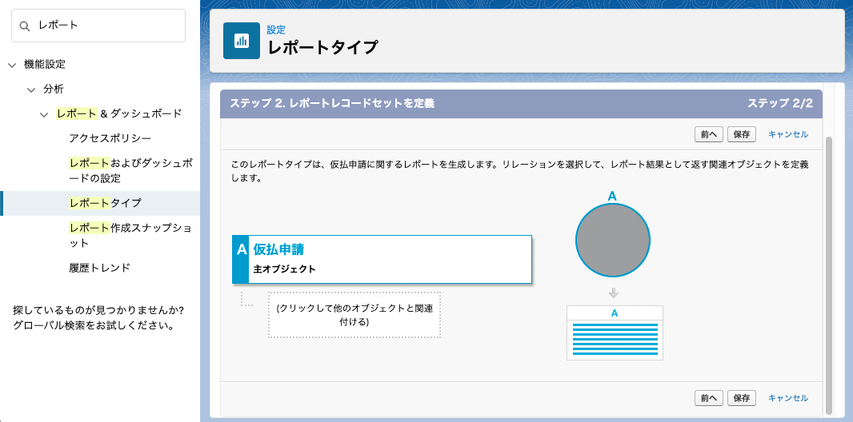Image resolution: width=853 pixels, height=422 pixels.
Task: Click the top 保存 button
Action: [742, 134]
